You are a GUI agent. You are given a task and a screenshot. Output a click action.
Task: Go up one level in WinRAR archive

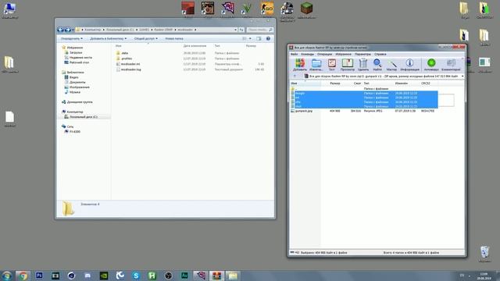pyautogui.click(x=295, y=76)
